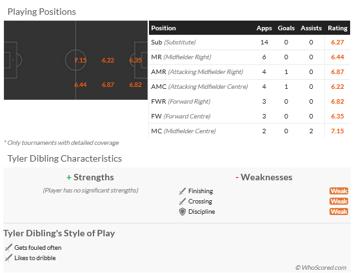
Task: Select the MC Midfielder Centre row
Action: point(250,131)
